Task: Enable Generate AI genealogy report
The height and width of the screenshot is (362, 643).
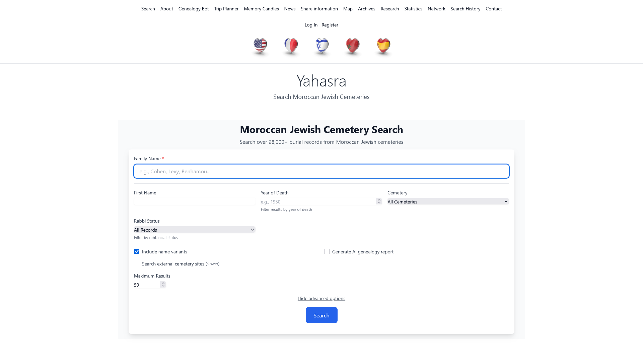Action: pos(327,252)
